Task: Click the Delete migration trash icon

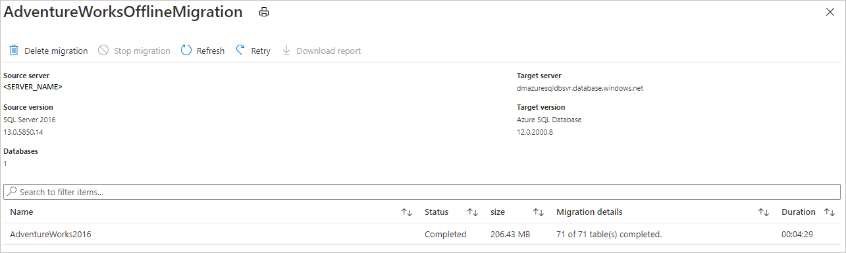Action: coord(14,51)
